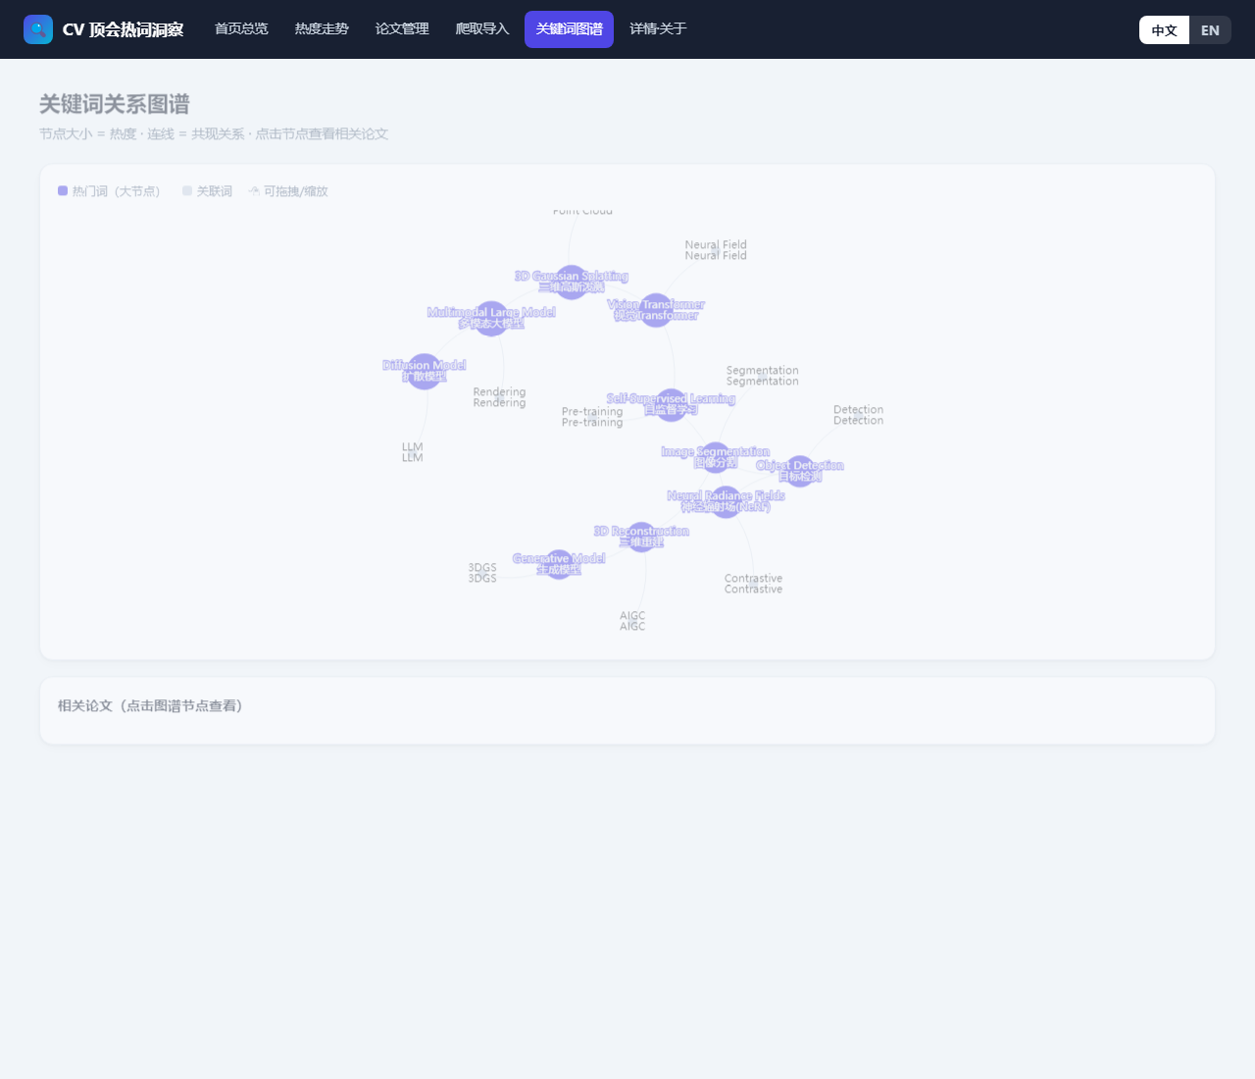Switch language to EN
This screenshot has height=1079, width=1255.
pos(1210,29)
